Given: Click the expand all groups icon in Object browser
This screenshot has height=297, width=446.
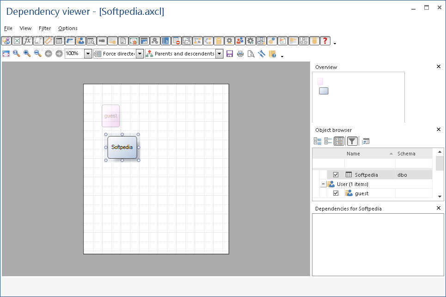Looking at the screenshot, I should coord(318,141).
